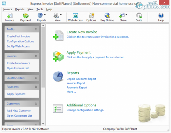Click the Add New Customer link
Image resolution: width=171 pixels, height=133 pixels.
coord(19,111)
